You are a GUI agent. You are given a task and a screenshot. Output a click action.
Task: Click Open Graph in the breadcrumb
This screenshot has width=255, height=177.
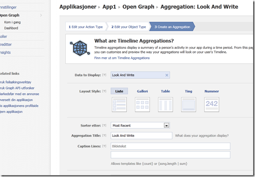(138, 6)
